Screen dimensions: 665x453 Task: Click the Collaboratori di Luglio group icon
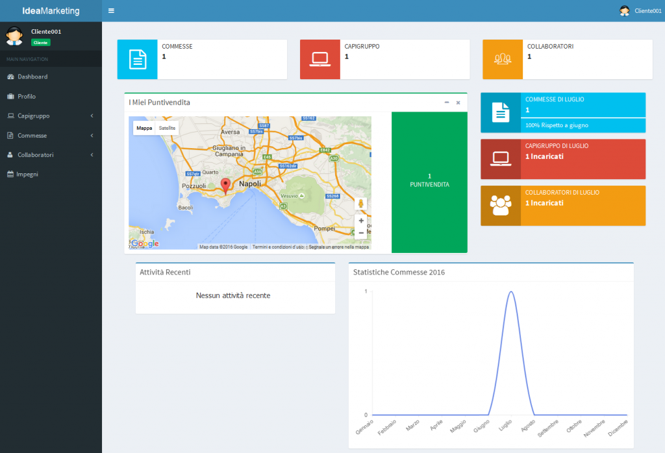(x=501, y=206)
